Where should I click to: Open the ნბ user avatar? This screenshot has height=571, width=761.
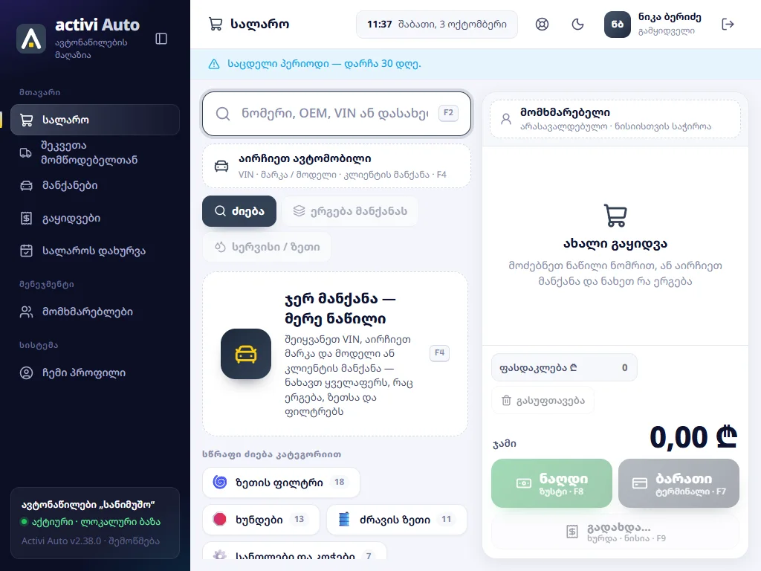[x=618, y=25]
